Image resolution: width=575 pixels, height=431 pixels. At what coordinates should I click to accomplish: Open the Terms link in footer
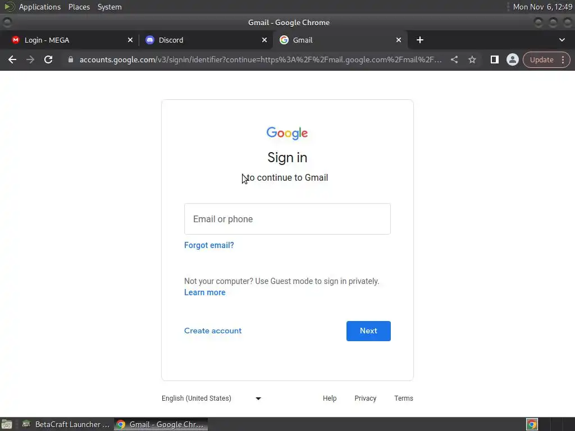[x=404, y=398]
